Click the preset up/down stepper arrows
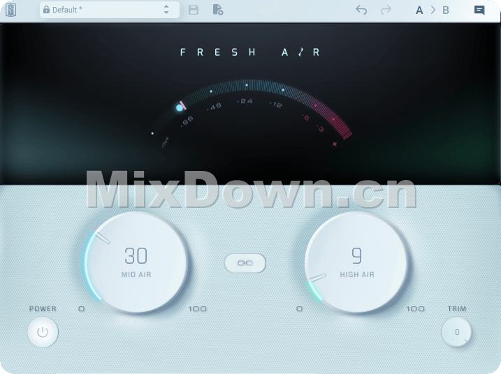The width and height of the screenshot is (501, 374). pos(166,10)
